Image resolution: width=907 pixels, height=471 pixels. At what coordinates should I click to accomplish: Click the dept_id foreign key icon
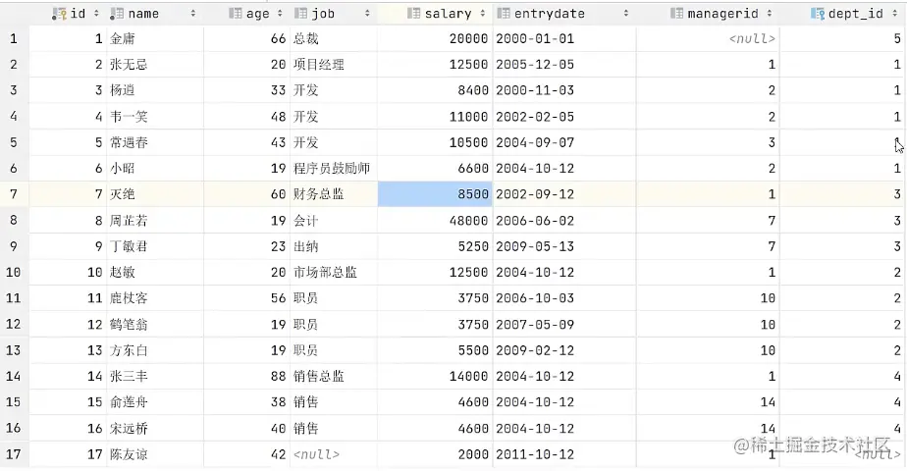818,14
